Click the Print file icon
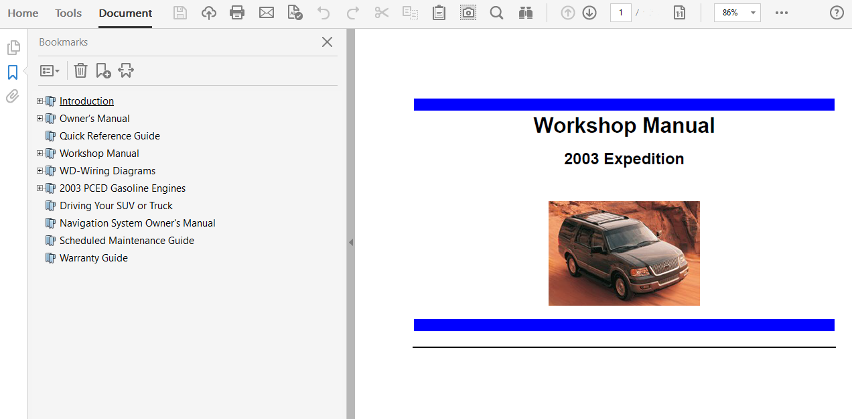 pos(237,13)
